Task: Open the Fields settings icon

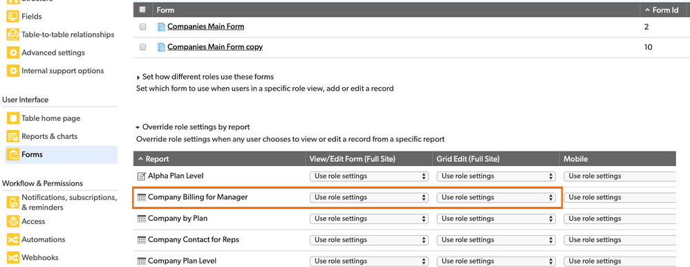Action: click(12, 17)
